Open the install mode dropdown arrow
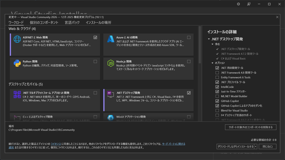 pyautogui.click(x=255, y=146)
